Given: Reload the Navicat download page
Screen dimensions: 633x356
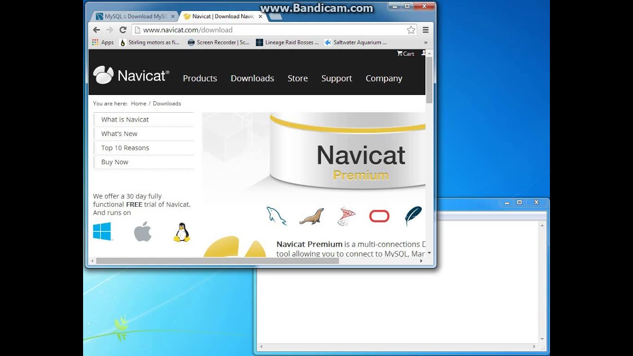Looking at the screenshot, I should point(123,30).
